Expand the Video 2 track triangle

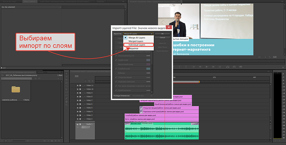point(84,119)
